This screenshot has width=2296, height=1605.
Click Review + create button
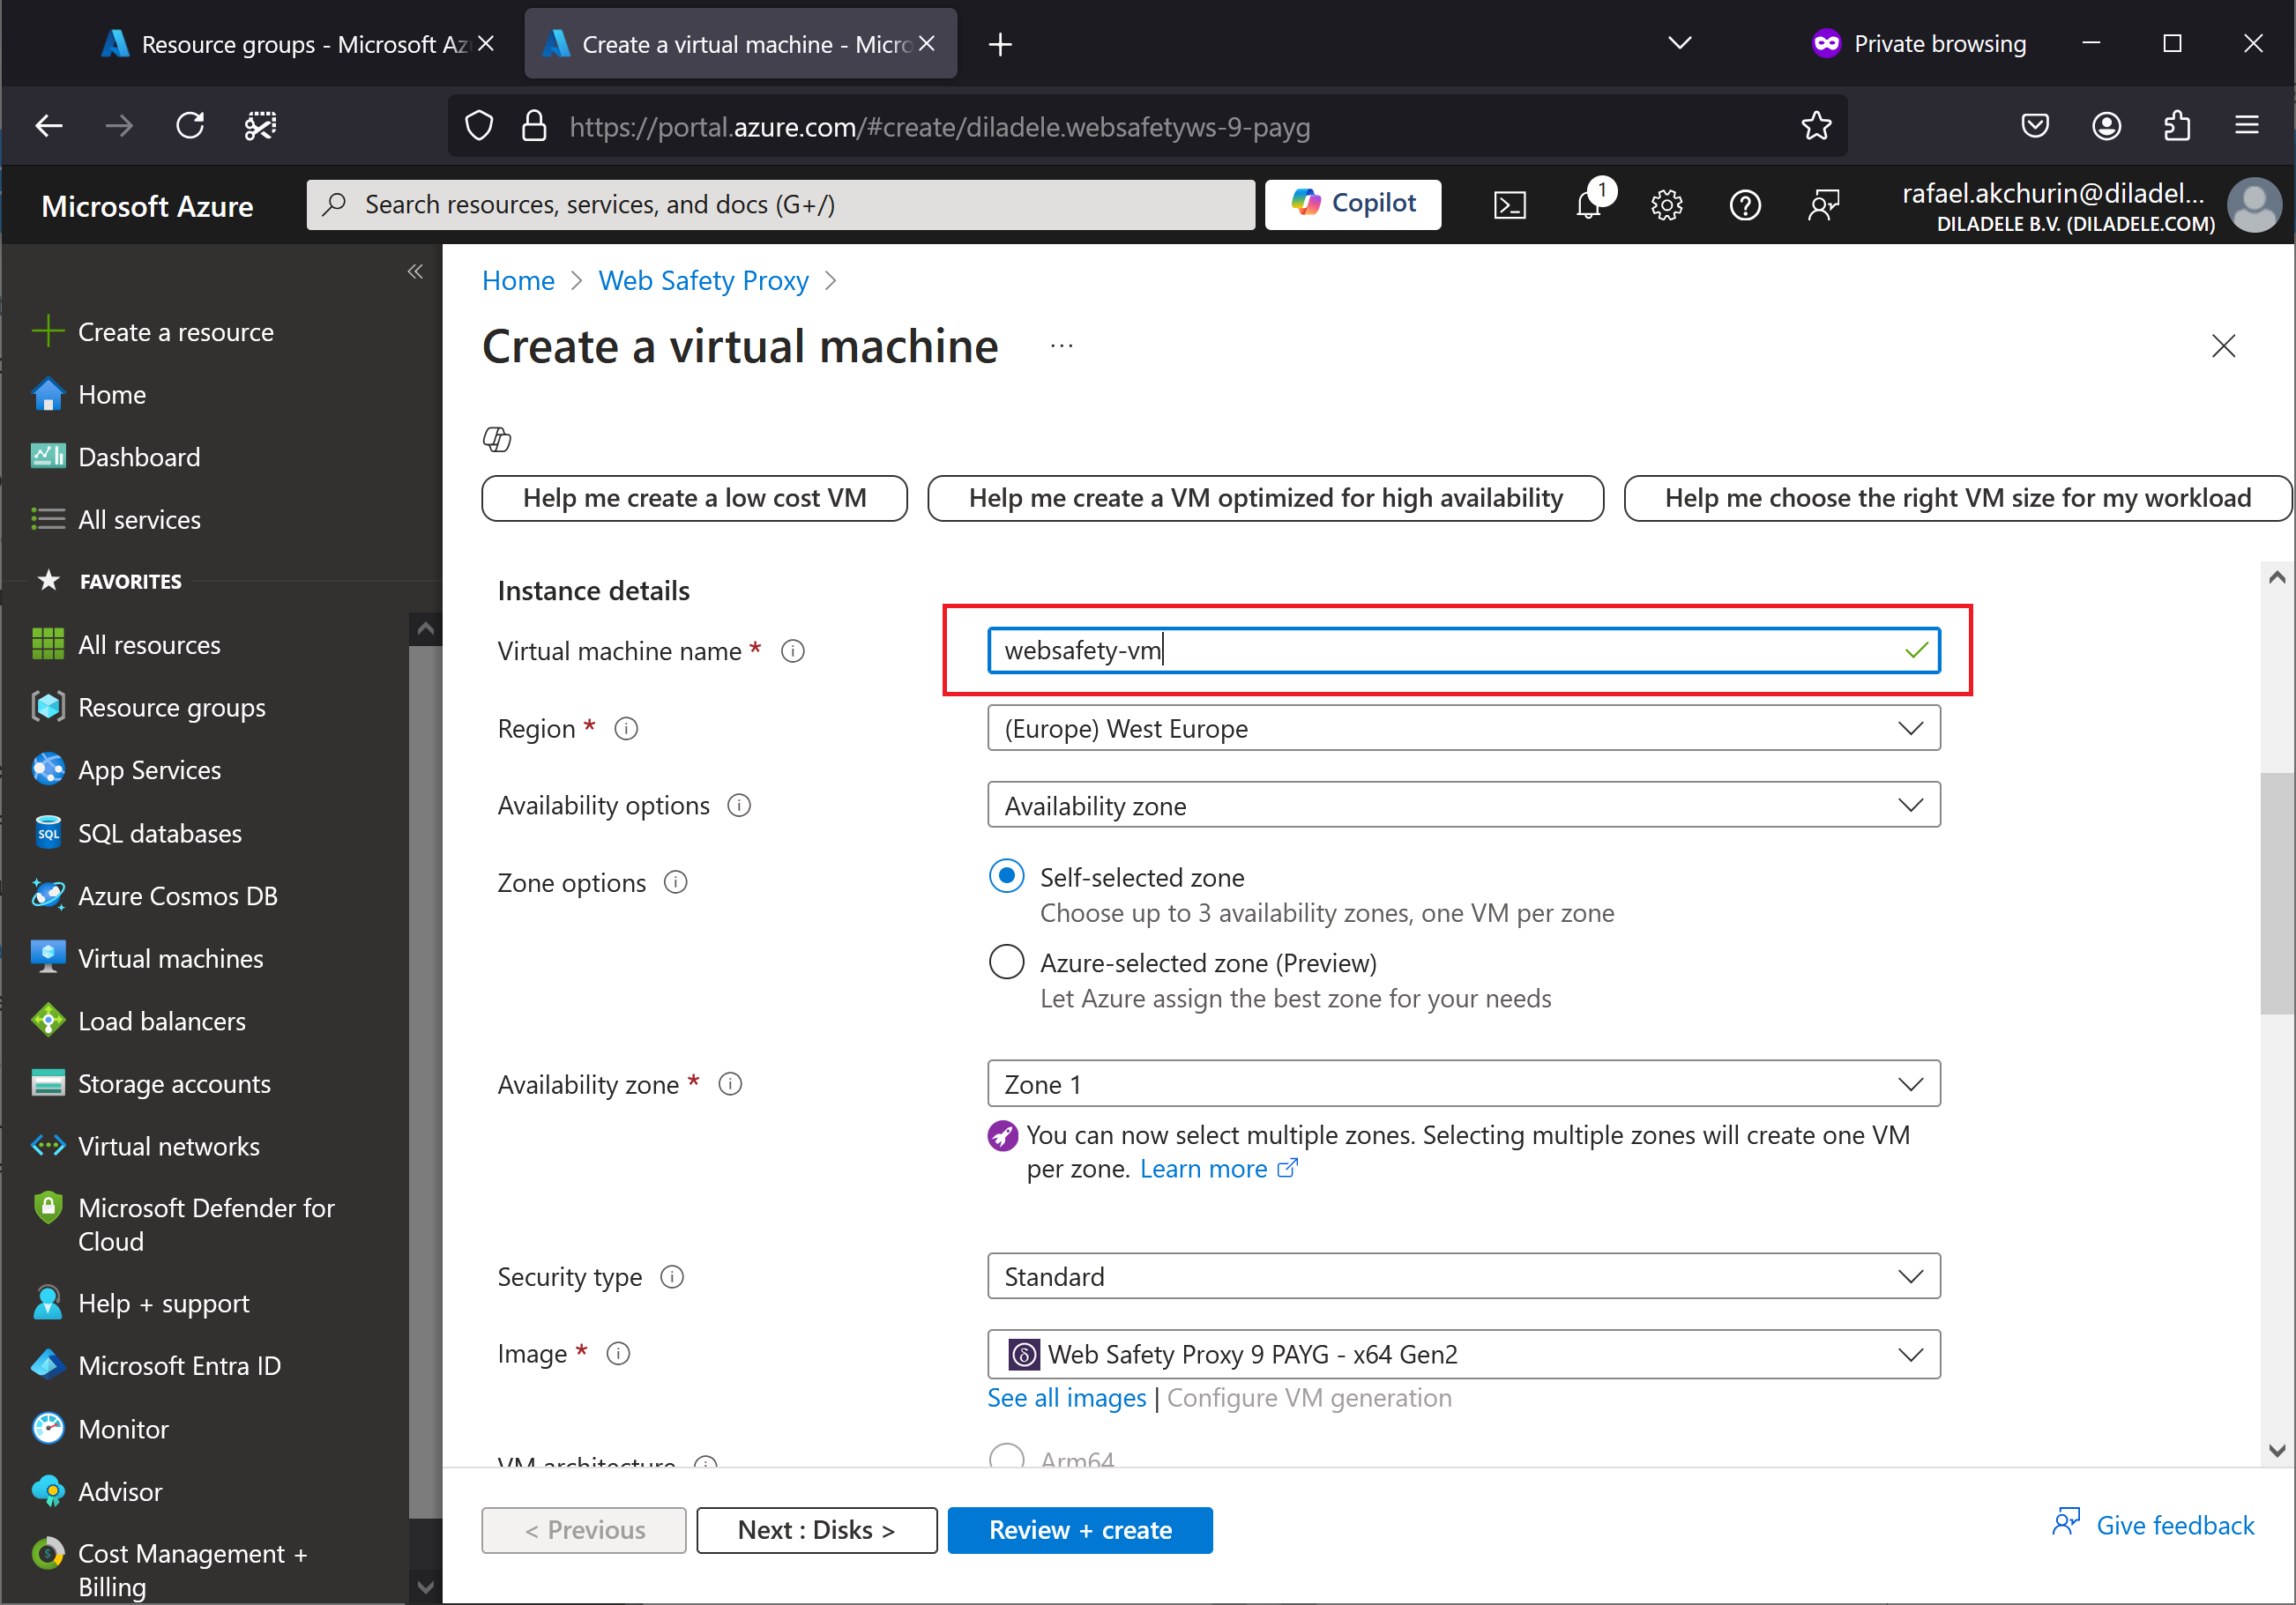tap(1080, 1530)
